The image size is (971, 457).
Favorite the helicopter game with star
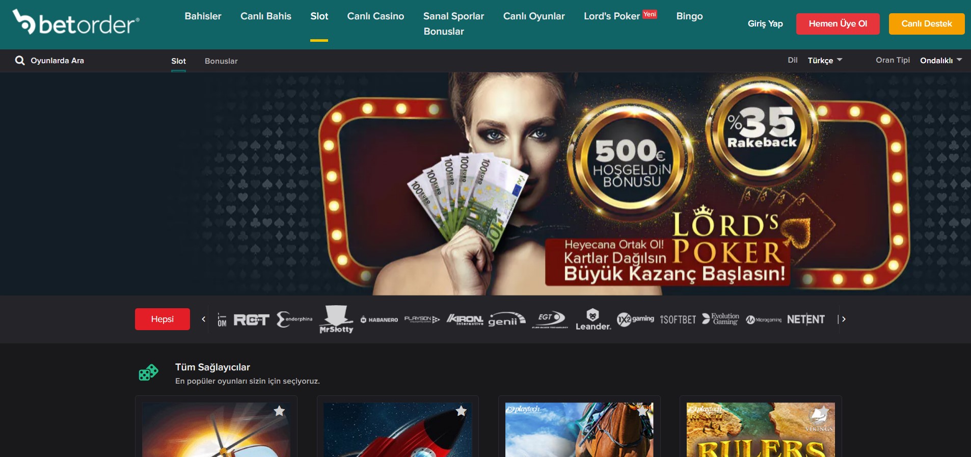click(279, 411)
